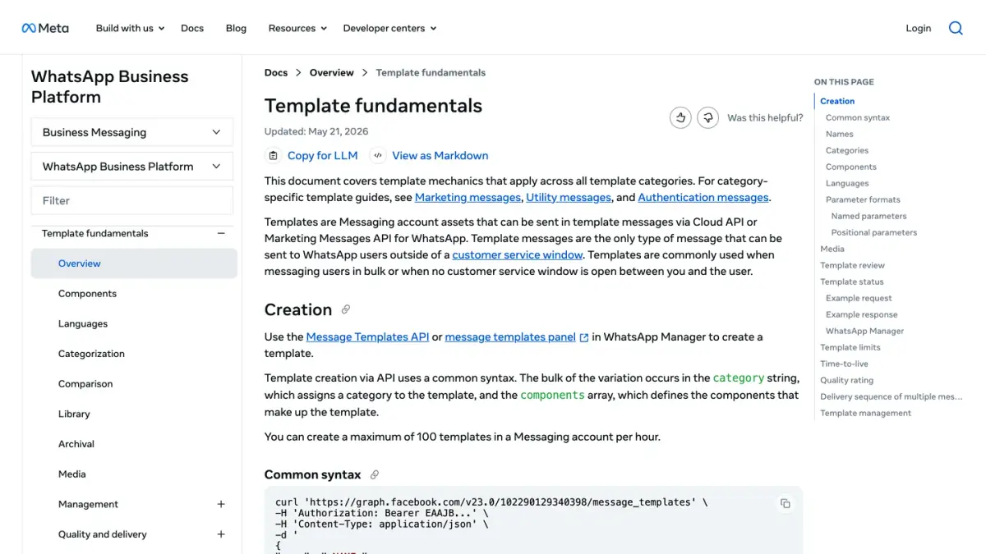This screenshot has width=986, height=554.
Task: Open the Utility messages link
Action: point(569,197)
